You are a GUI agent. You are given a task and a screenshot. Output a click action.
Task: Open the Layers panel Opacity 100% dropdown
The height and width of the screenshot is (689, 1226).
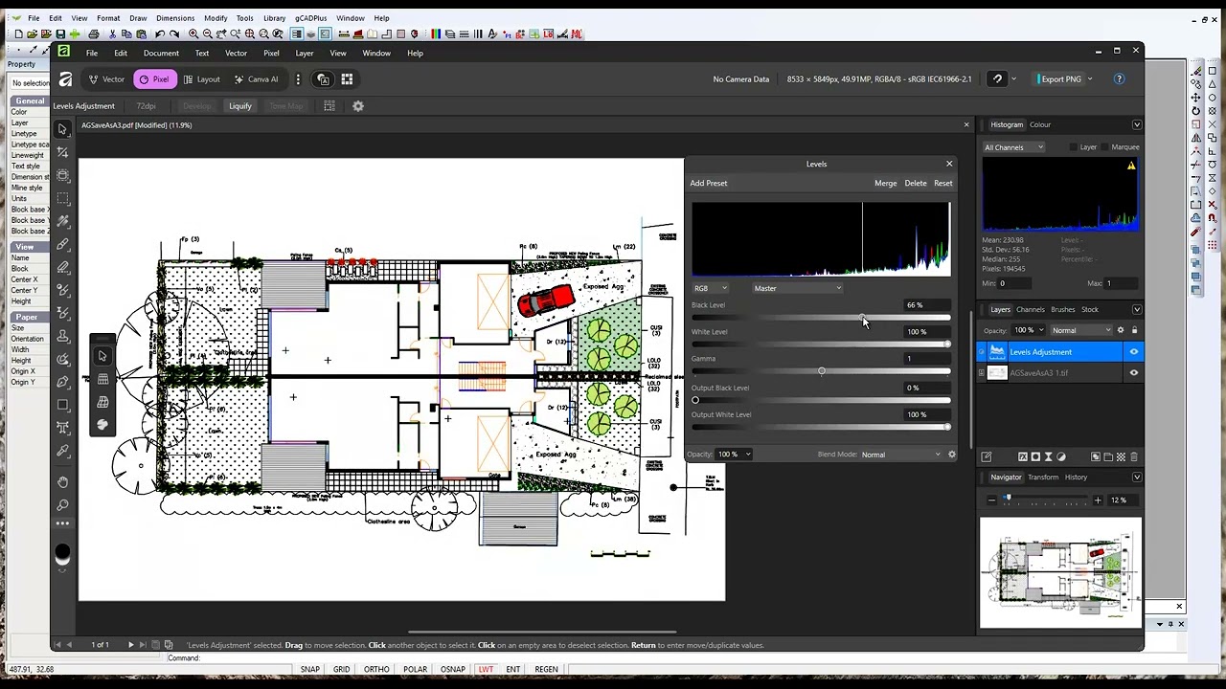coord(1028,331)
